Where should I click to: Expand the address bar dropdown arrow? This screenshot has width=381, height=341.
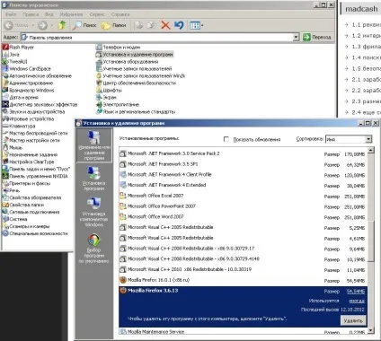[296, 37]
